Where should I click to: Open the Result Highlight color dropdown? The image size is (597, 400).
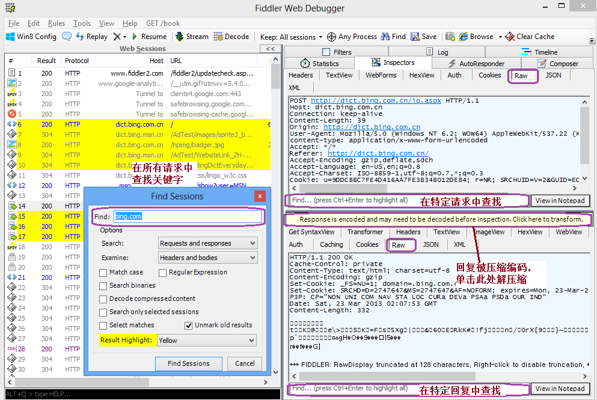[207, 341]
